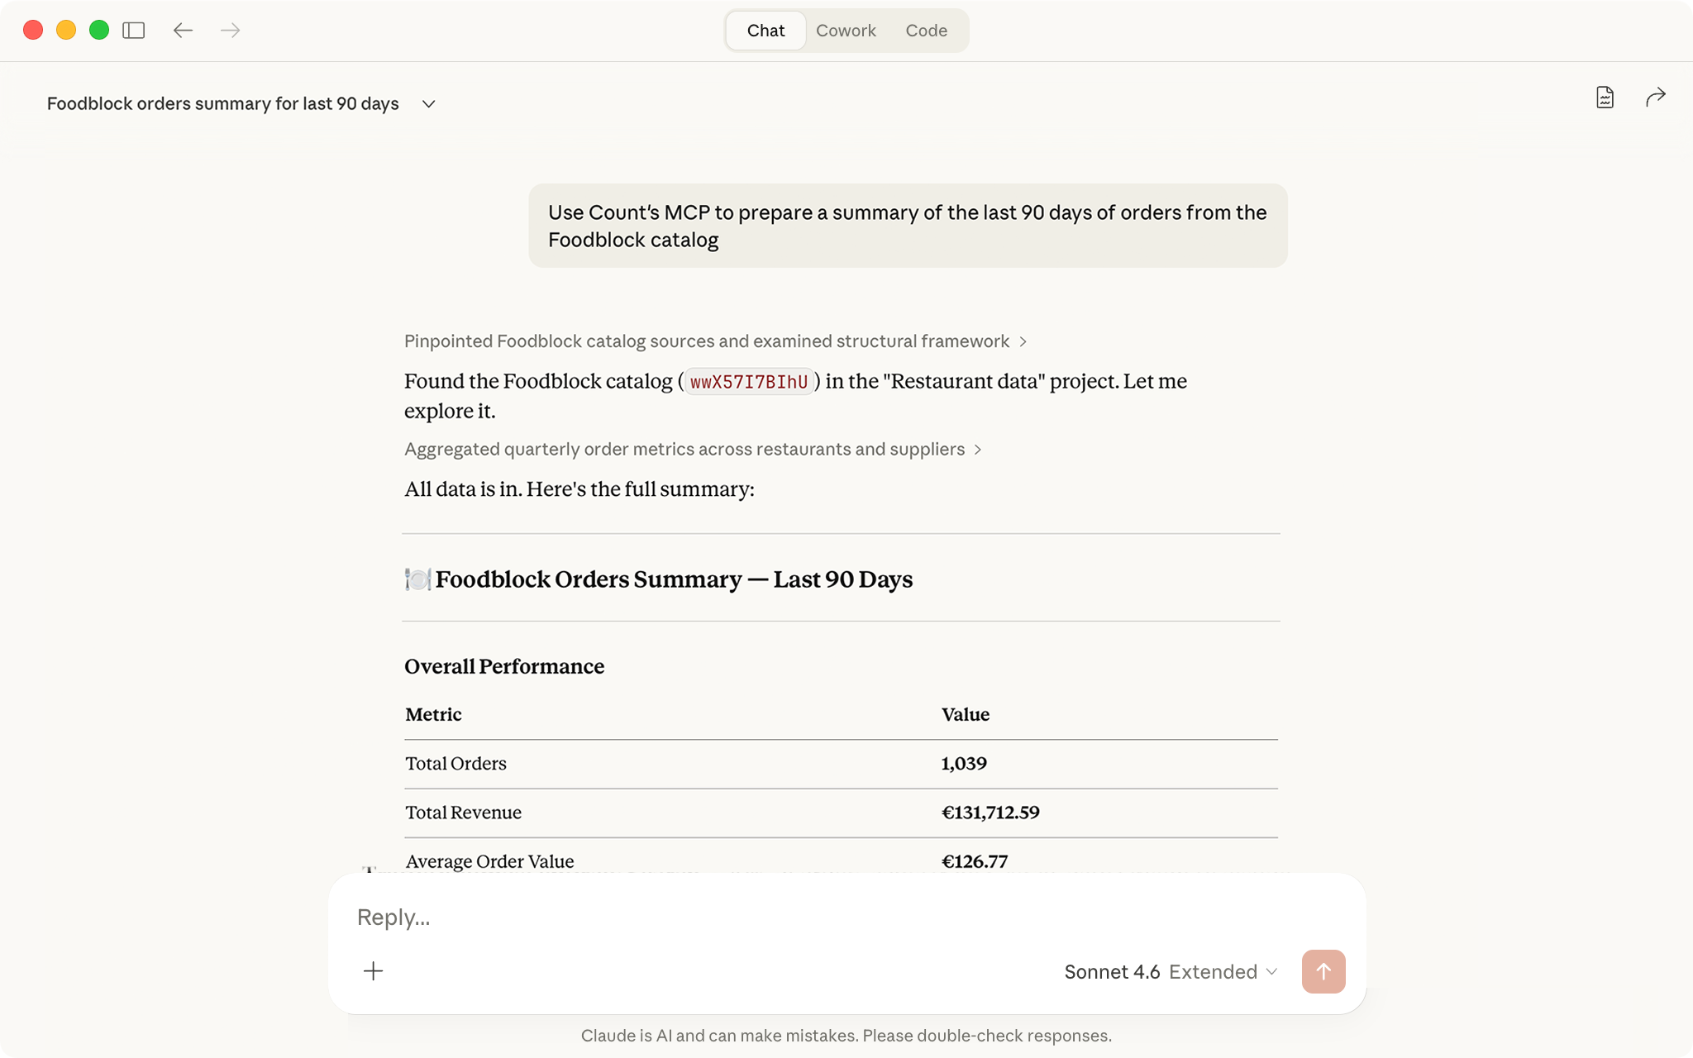Click the user's MCP prompt message bubble
The height and width of the screenshot is (1058, 1693).
click(907, 225)
